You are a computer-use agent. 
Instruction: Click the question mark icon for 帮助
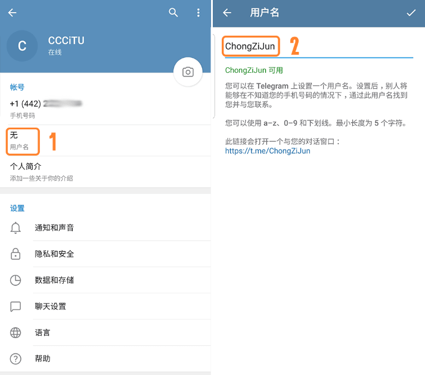[x=15, y=359]
